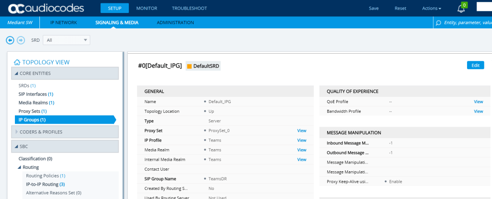492x199 pixels.
Task: Click the Topology View home icon
Action: coord(17,62)
